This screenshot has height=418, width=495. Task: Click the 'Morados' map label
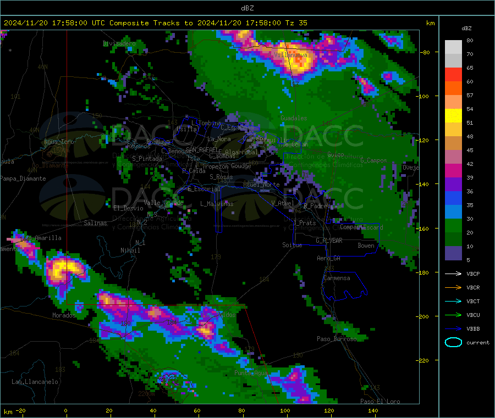[64, 315]
